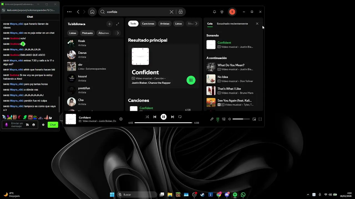355x199 pixels.
Task: Seek on the song progress bar
Action: pos(163,123)
